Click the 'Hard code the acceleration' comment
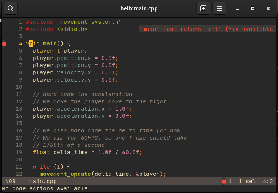Image resolution: width=278 pixels, height=193 pixels. click(82, 94)
